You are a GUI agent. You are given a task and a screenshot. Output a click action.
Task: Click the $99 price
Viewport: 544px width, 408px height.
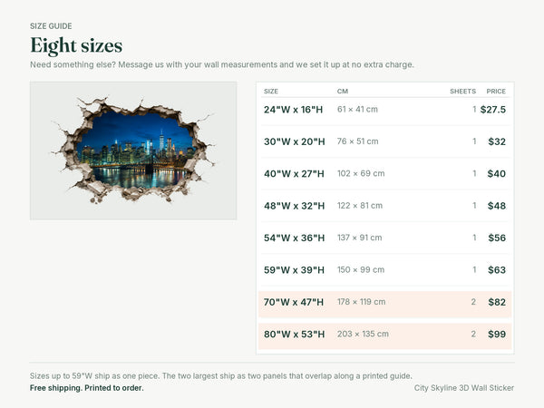point(497,334)
